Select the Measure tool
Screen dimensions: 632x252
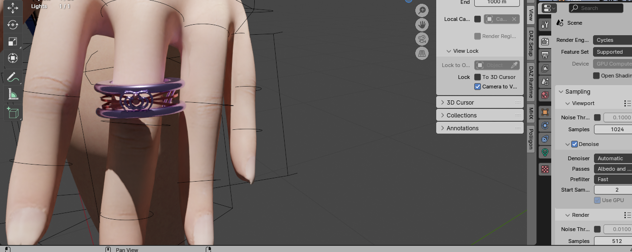pos(13,94)
